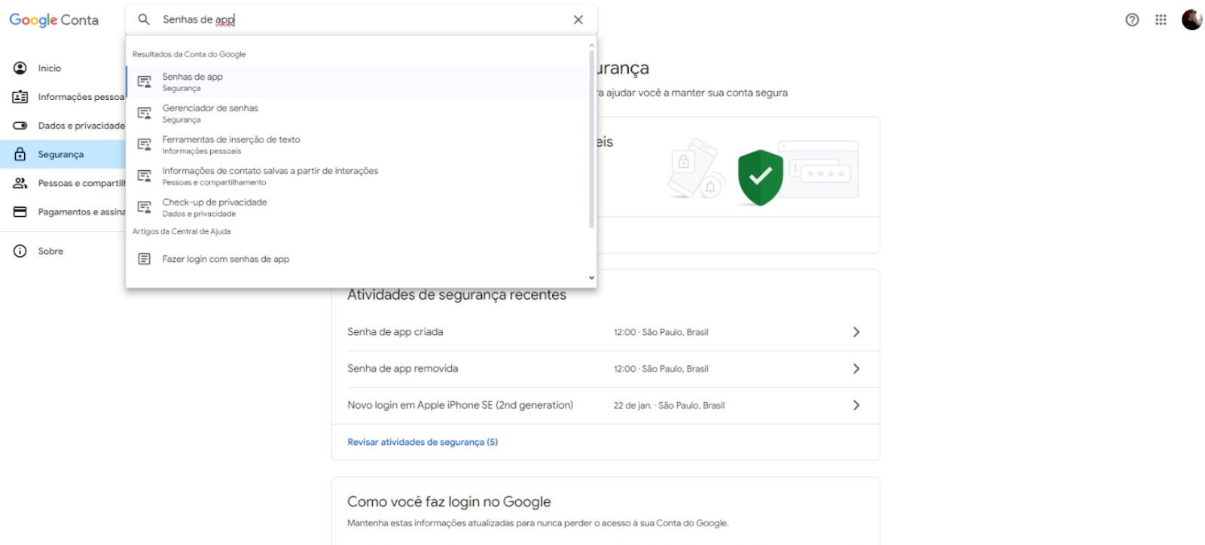Open Dados e privacidade in sidebar

pos(81,126)
